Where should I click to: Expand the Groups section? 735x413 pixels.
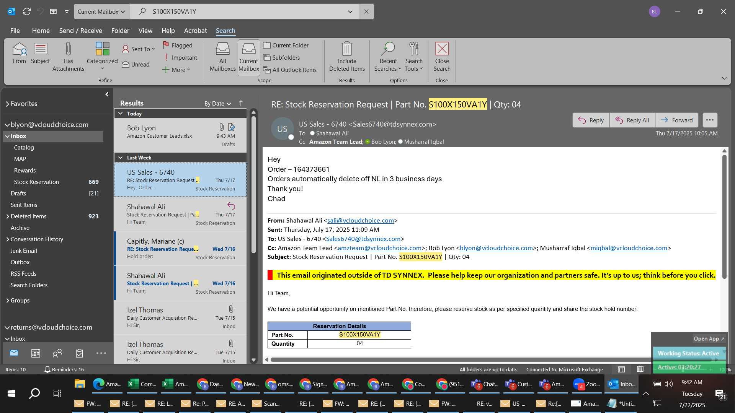(7, 301)
